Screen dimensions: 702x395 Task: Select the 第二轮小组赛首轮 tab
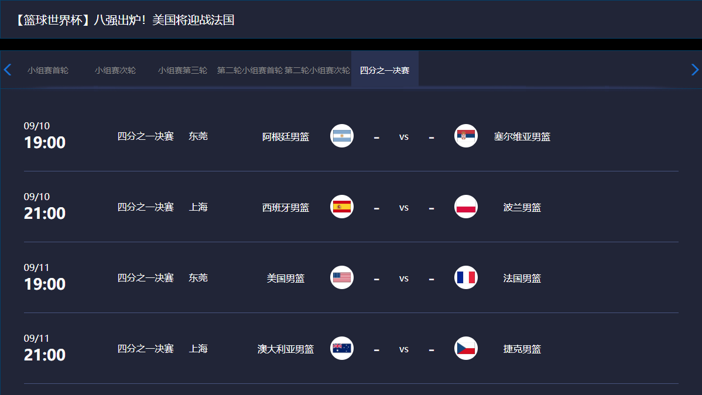(x=250, y=70)
